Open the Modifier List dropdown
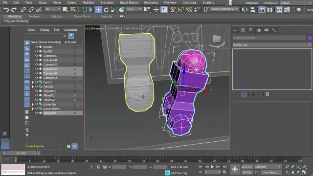The height and width of the screenshot is (176, 313). click(272, 45)
